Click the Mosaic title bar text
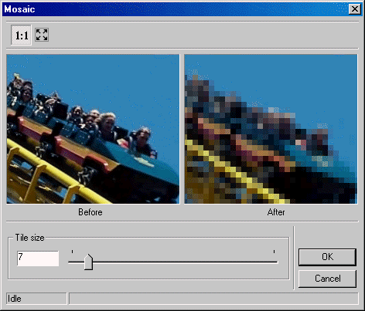365x311 pixels. (19, 9)
